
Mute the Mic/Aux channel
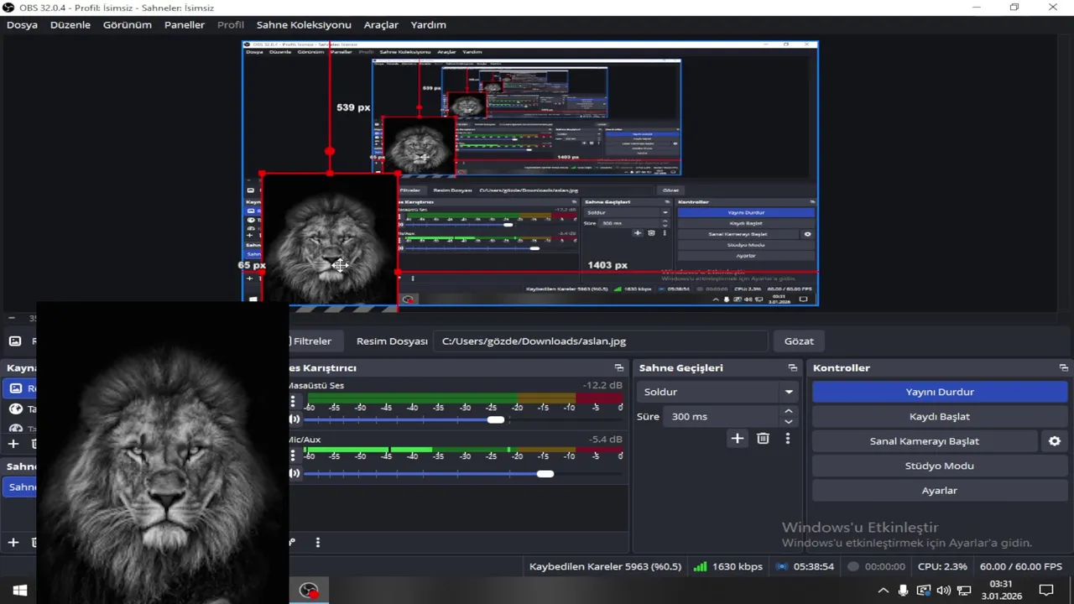tap(294, 473)
